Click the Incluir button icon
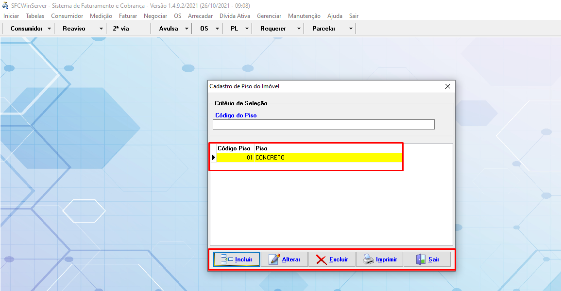This screenshot has height=291, width=561. click(x=227, y=259)
